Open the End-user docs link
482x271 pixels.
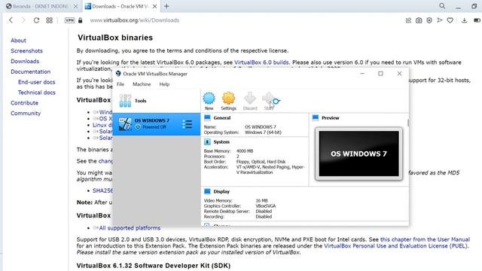point(37,82)
